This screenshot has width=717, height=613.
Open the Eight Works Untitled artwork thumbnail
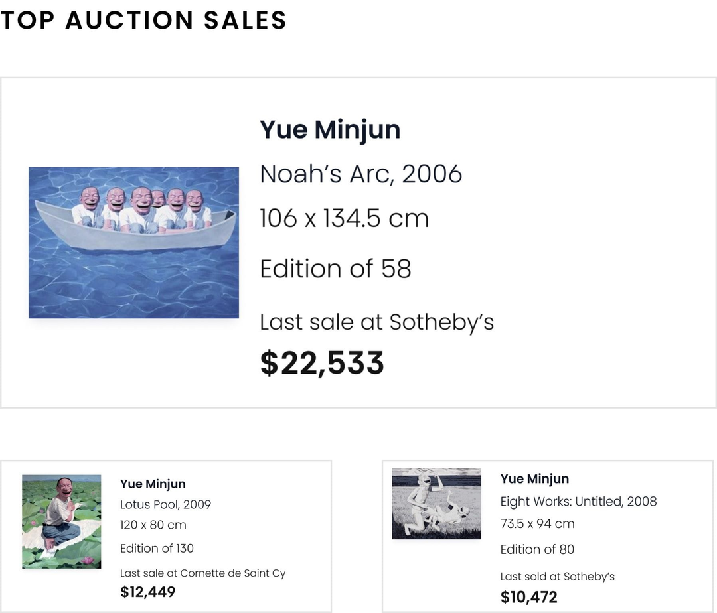(x=436, y=504)
